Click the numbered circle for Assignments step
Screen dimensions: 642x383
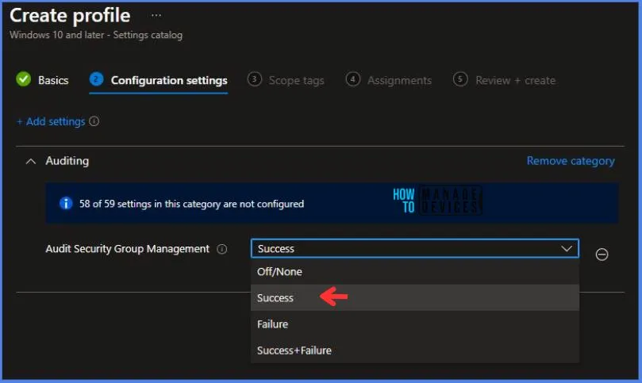(352, 79)
